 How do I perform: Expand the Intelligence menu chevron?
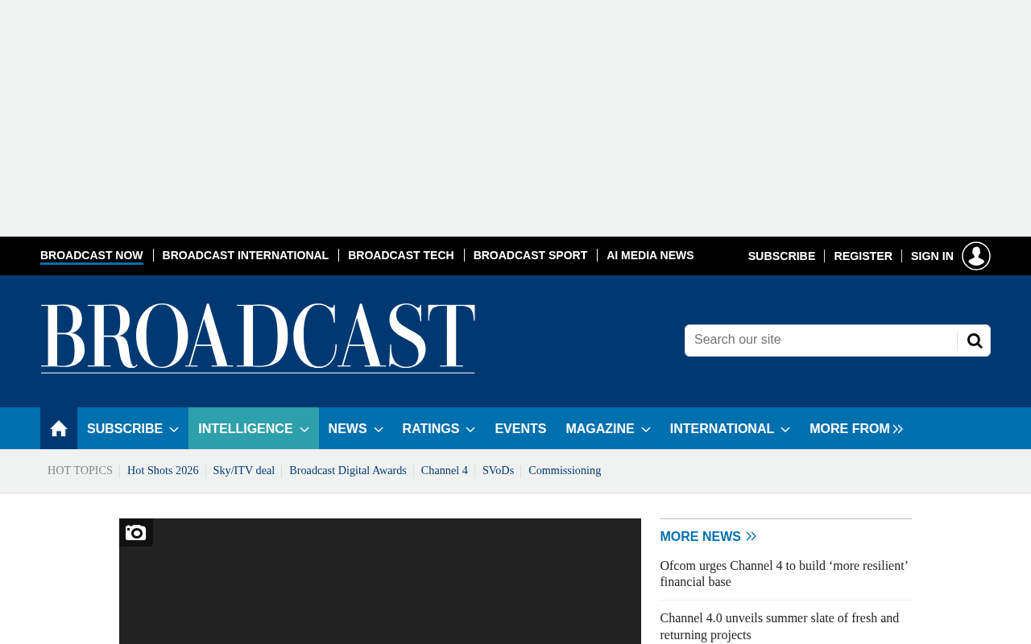(x=304, y=430)
